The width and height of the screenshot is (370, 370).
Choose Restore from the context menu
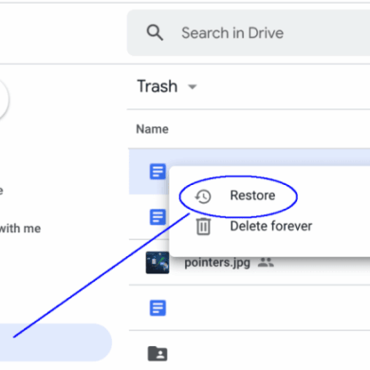[252, 195]
